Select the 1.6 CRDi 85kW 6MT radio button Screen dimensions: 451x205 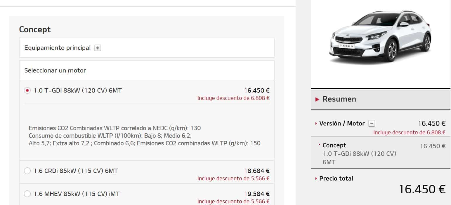(x=27, y=171)
